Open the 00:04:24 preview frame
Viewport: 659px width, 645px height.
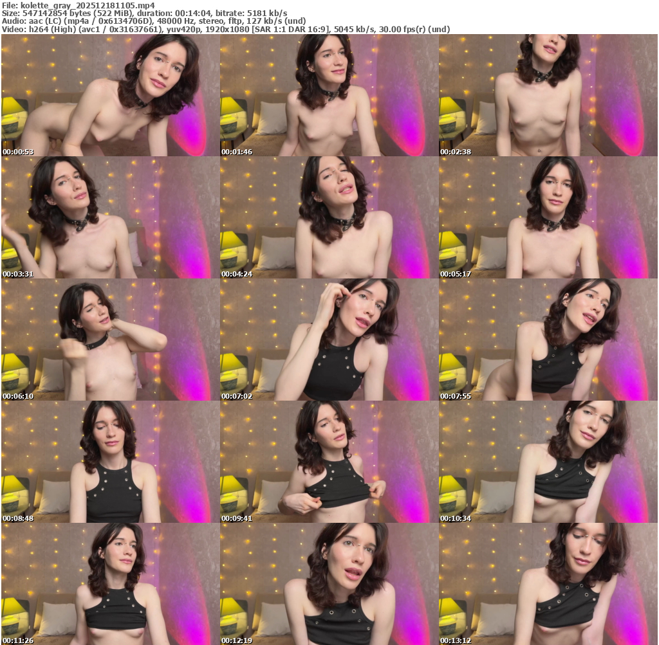pyautogui.click(x=329, y=217)
